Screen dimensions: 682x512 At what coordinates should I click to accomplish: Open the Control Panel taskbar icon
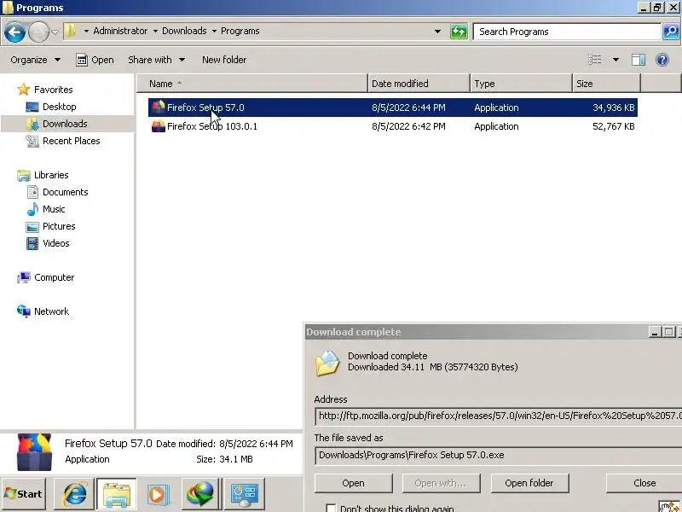pos(244,494)
